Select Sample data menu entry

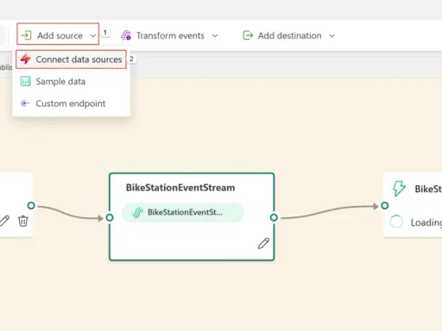(x=71, y=82)
